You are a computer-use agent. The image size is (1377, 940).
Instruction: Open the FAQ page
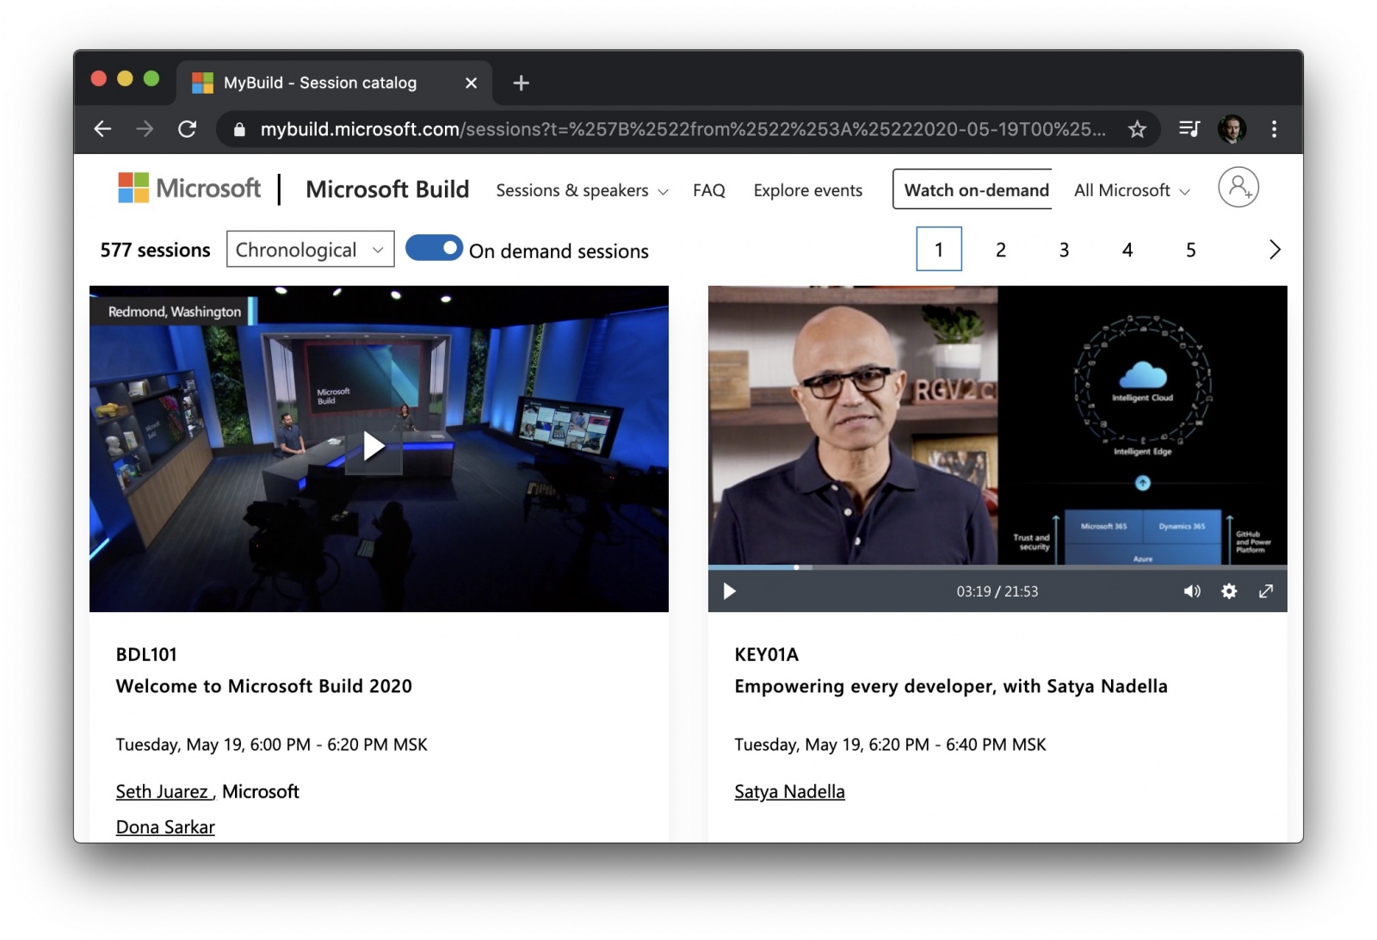click(x=709, y=190)
